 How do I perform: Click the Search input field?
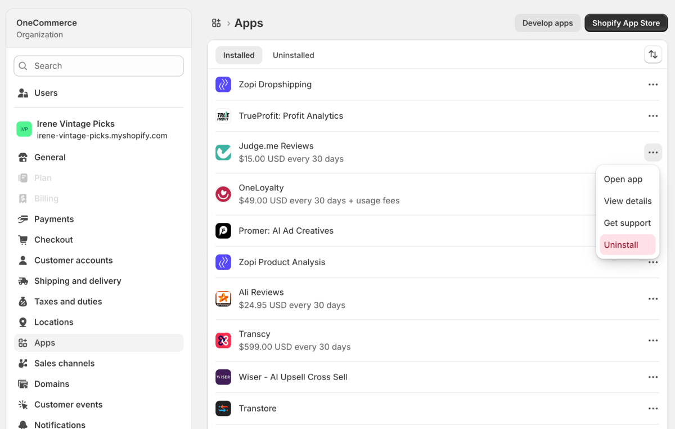(x=98, y=66)
